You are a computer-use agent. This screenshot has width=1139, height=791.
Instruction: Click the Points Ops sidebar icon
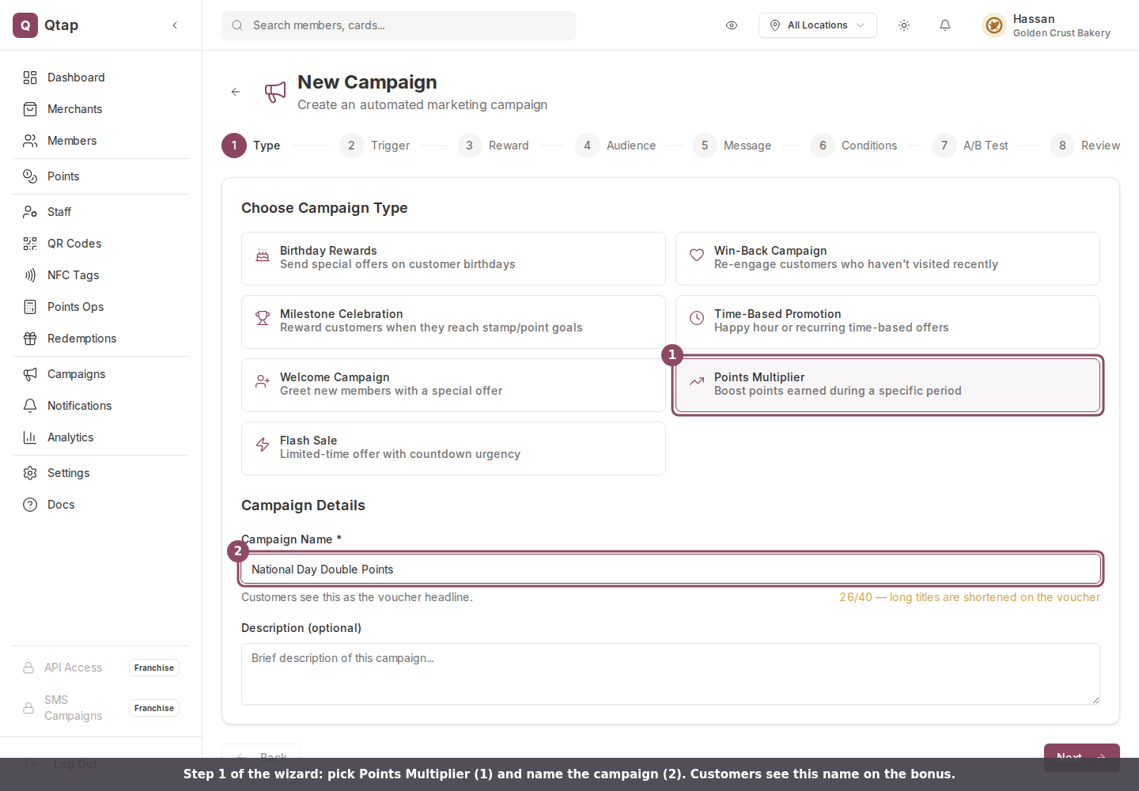coord(30,307)
